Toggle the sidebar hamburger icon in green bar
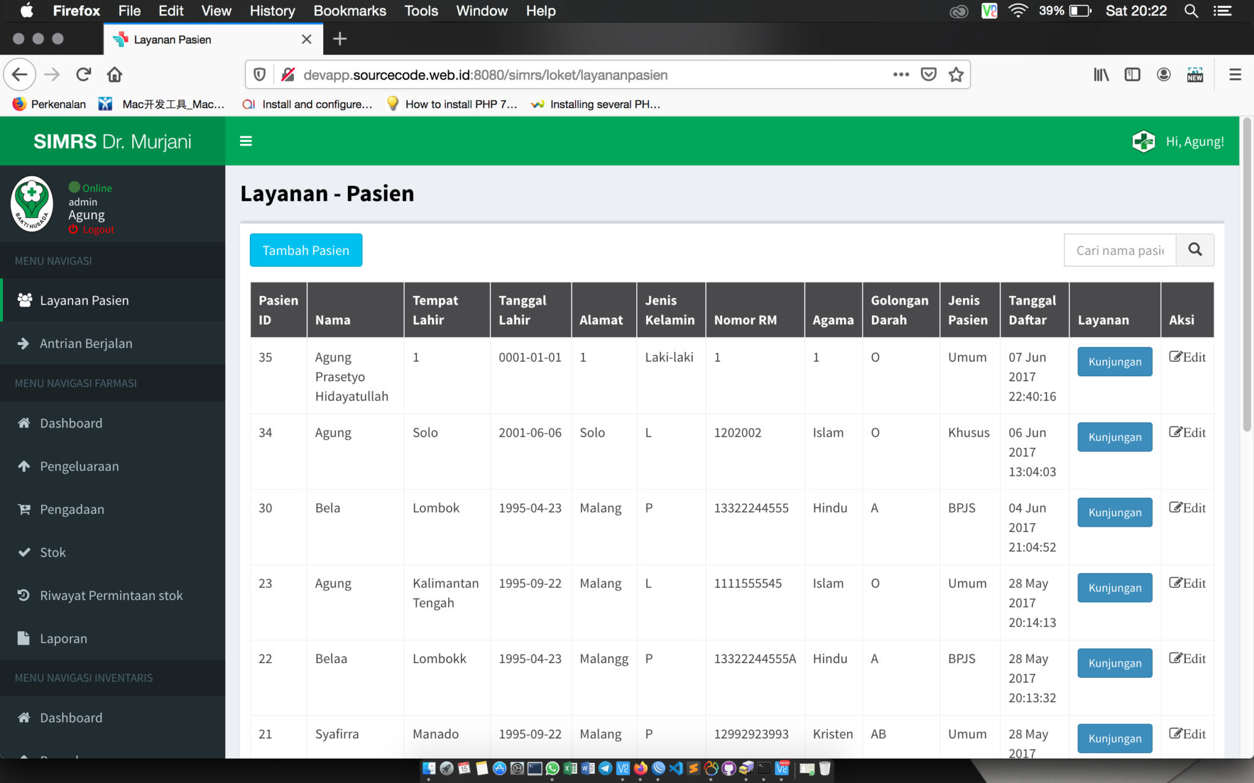Viewport: 1254px width, 783px height. point(246,141)
